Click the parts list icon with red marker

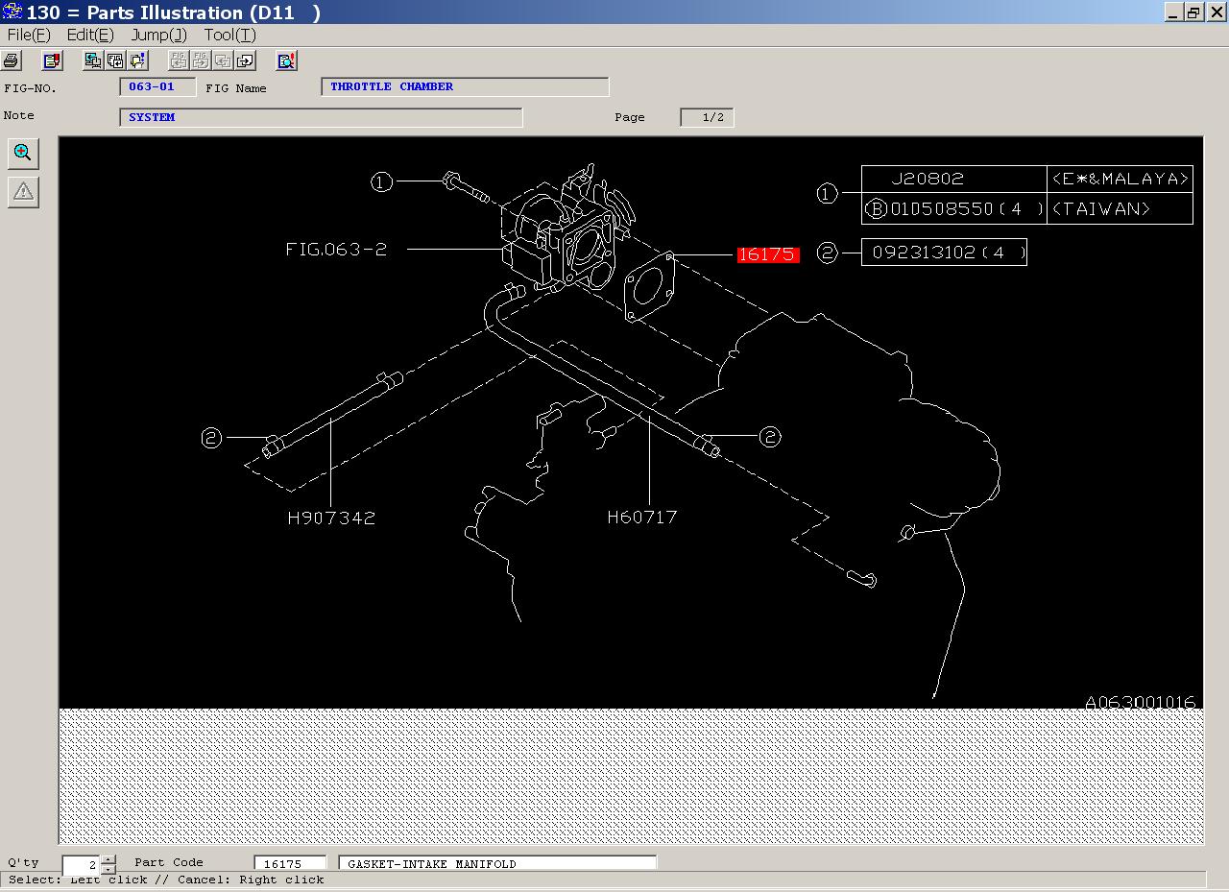point(53,60)
